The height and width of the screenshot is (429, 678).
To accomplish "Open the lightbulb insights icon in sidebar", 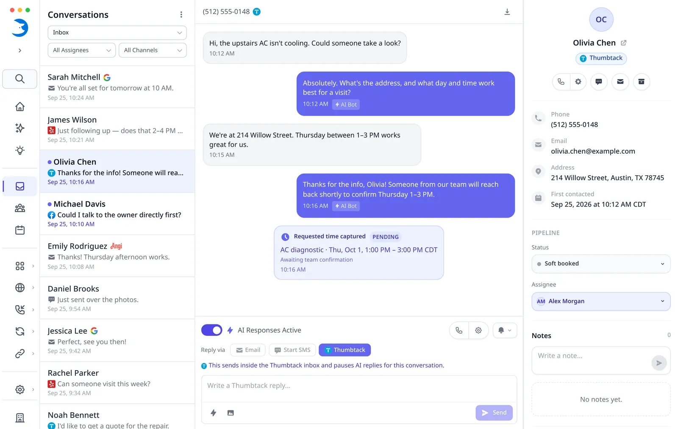I will [x=20, y=150].
